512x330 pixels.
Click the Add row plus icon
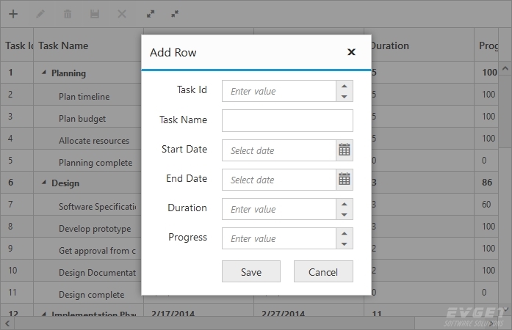pyautogui.click(x=12, y=14)
